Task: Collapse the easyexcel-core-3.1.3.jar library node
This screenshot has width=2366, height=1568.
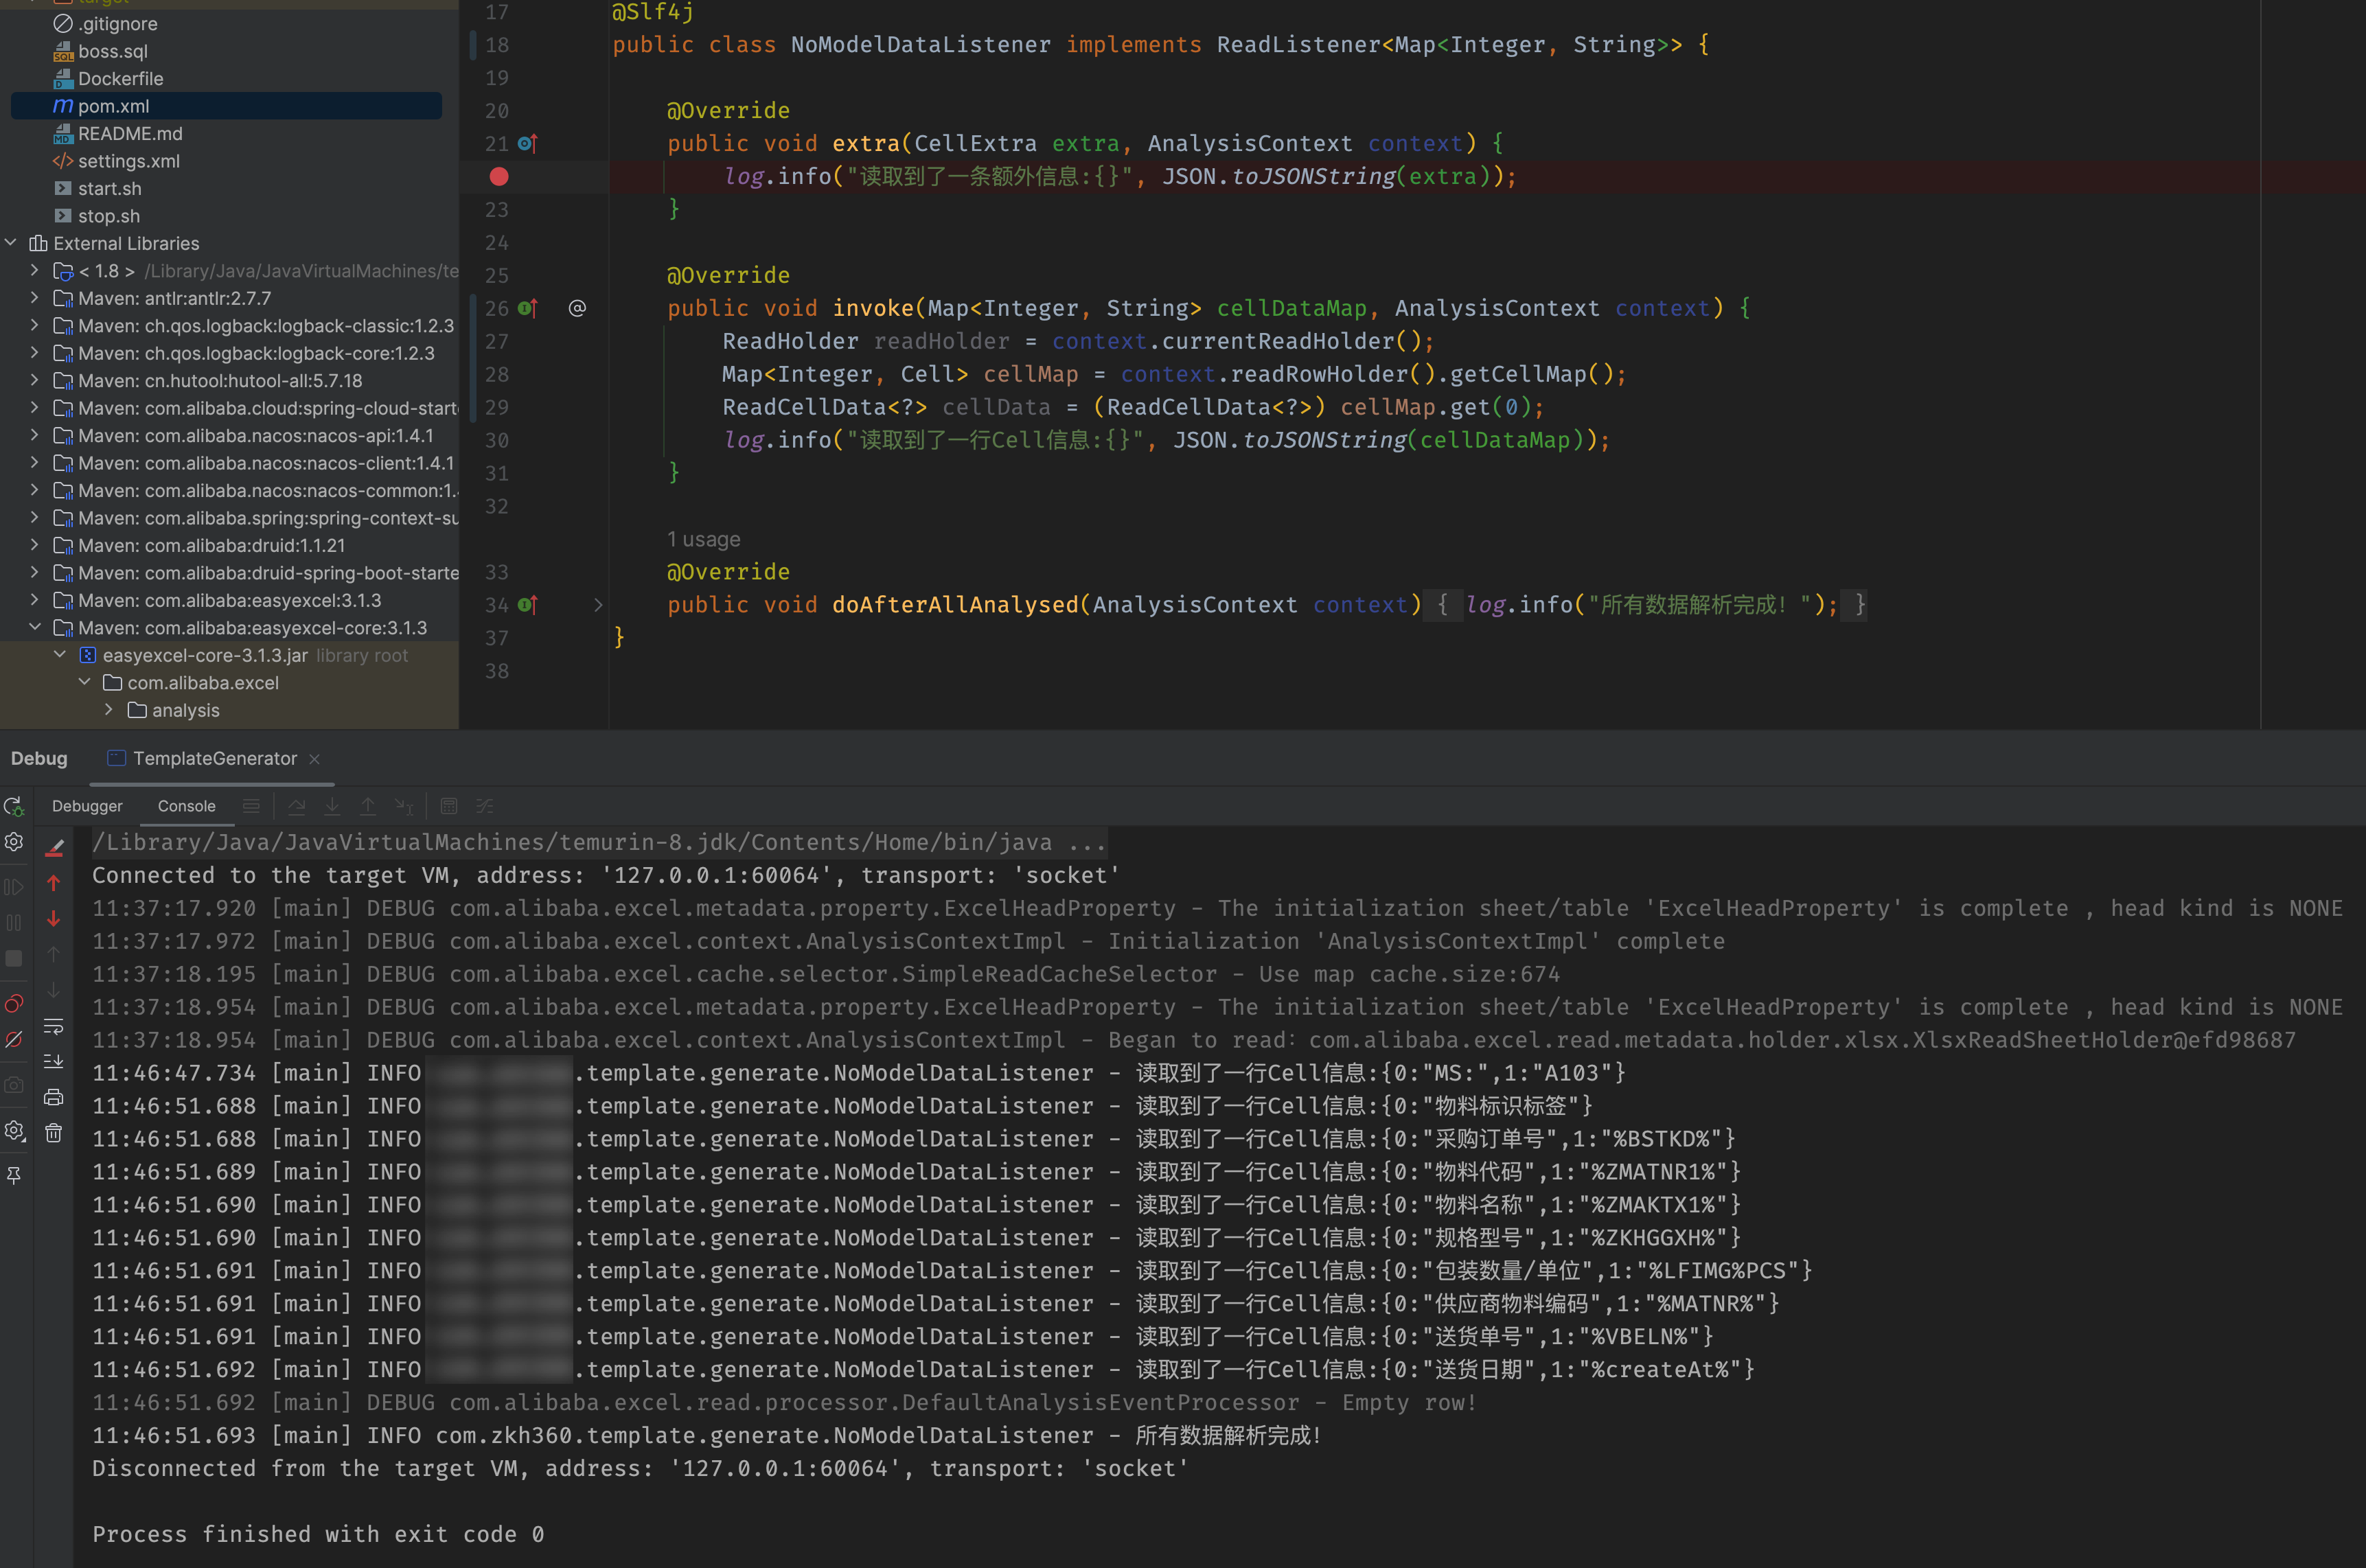Action: pyautogui.click(x=59, y=655)
